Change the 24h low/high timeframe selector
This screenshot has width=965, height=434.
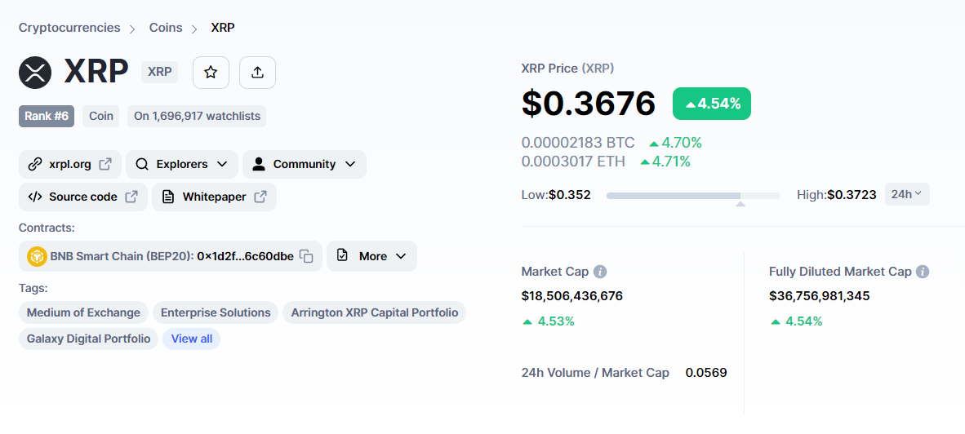pos(906,194)
